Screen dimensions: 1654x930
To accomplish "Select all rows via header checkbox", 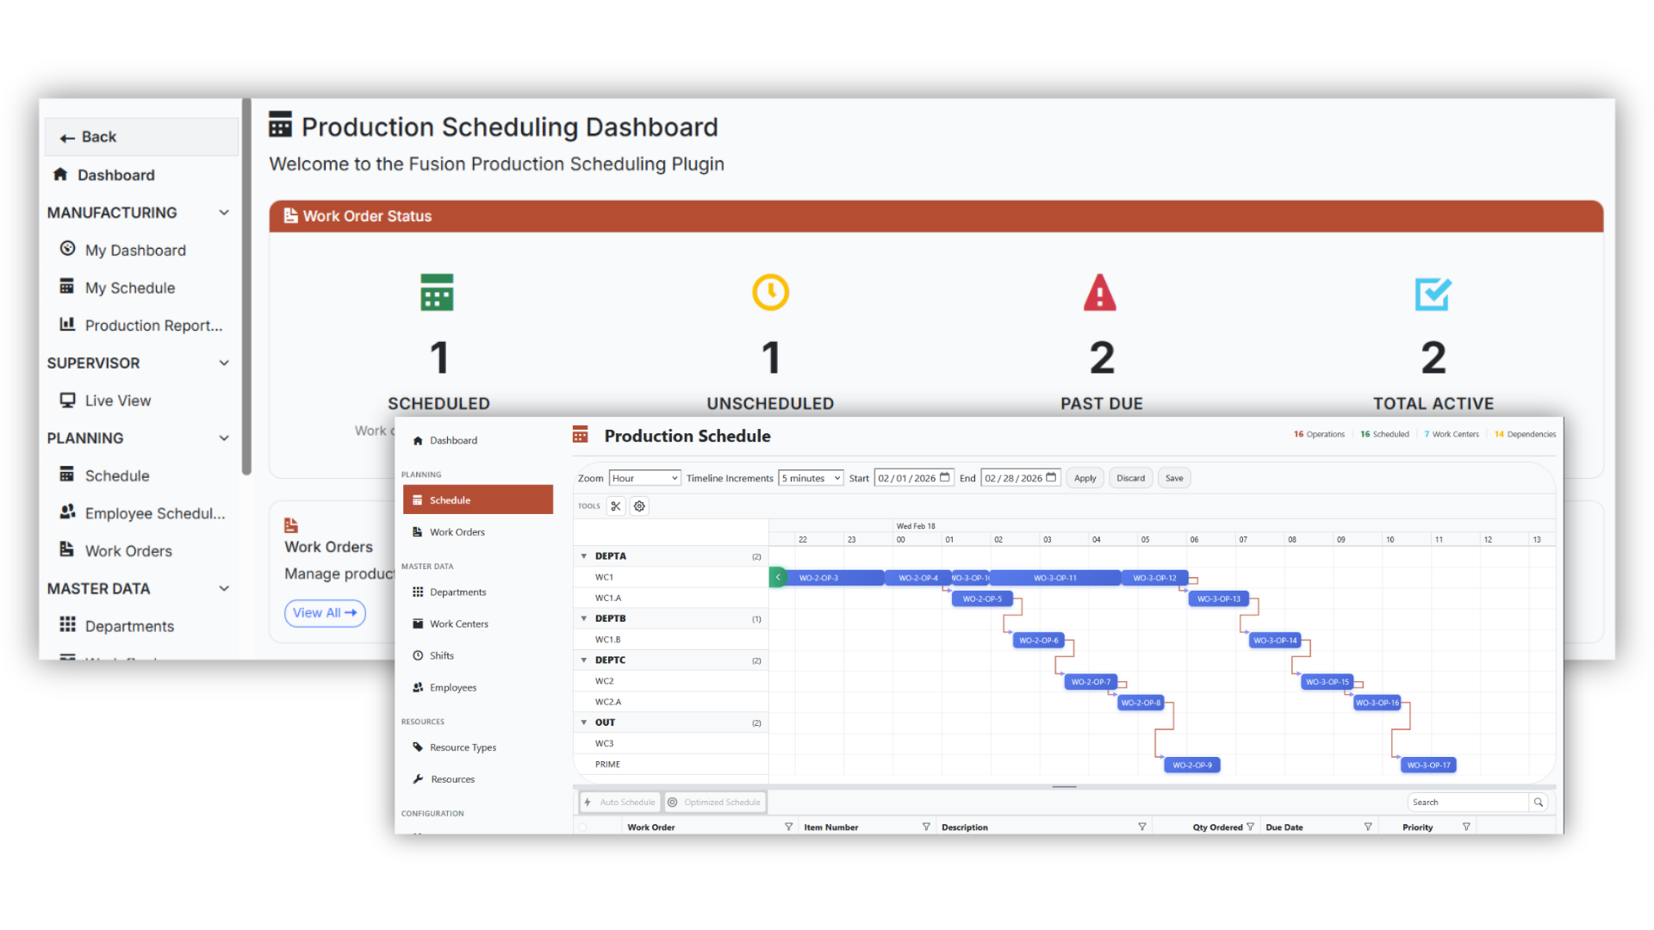I will pyautogui.click(x=582, y=828).
